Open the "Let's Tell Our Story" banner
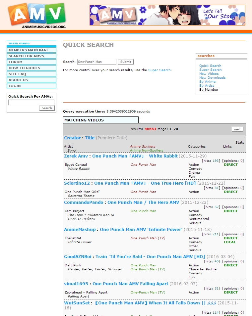The image size is (252, 316). click(167, 15)
